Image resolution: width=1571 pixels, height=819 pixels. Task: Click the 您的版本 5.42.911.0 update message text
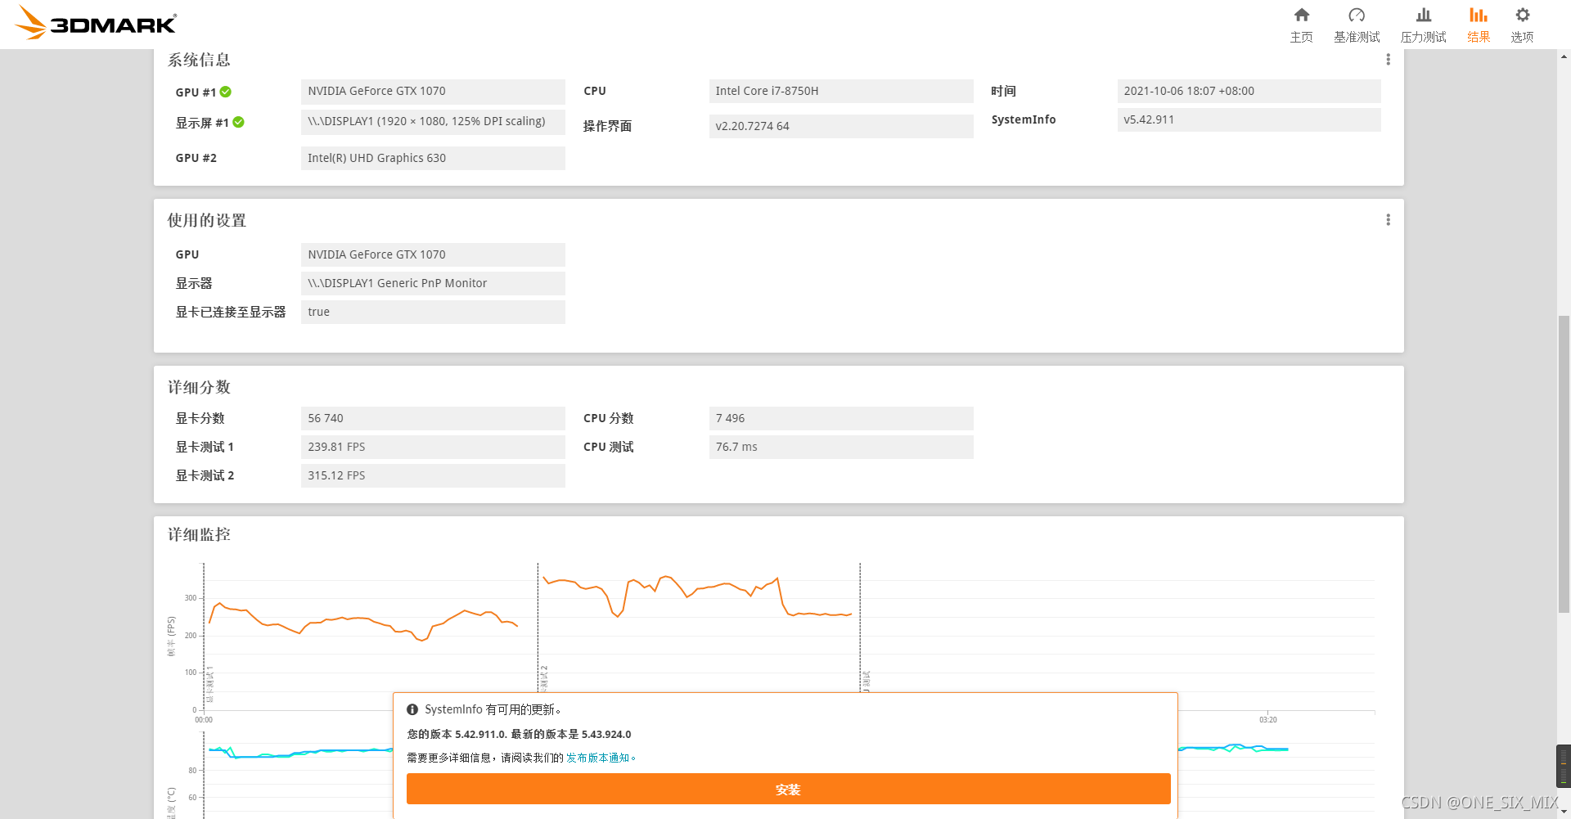519,734
